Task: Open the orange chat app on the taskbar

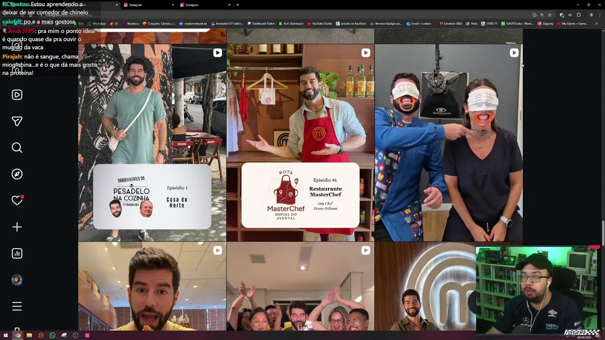Action: (41, 335)
